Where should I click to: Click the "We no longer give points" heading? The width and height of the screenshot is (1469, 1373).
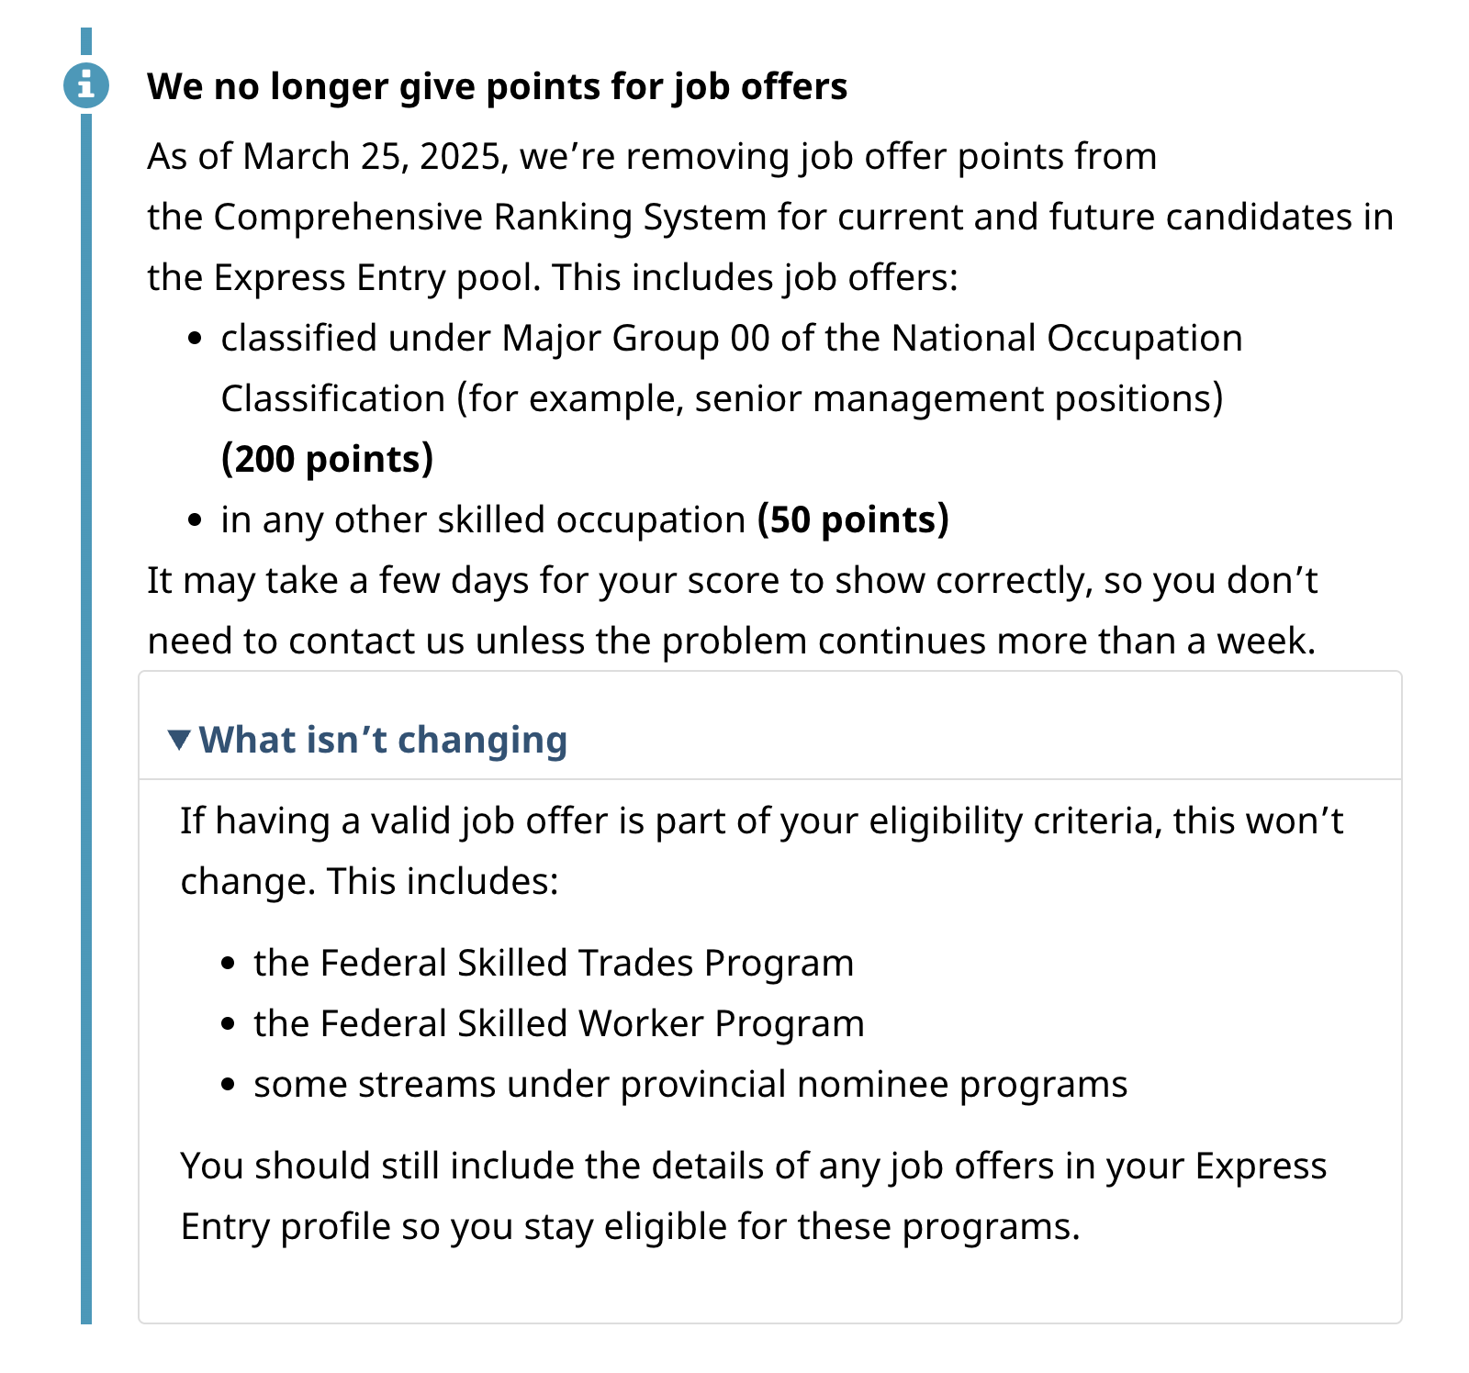[497, 86]
